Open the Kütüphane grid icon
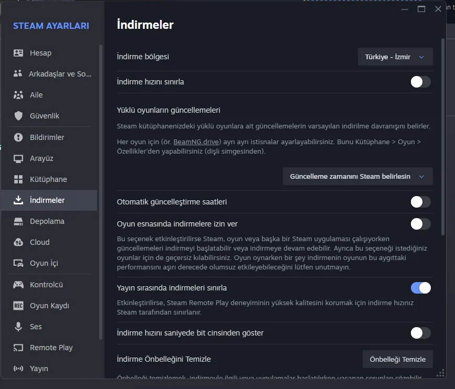Image resolution: width=455 pixels, height=389 pixels. click(18, 179)
